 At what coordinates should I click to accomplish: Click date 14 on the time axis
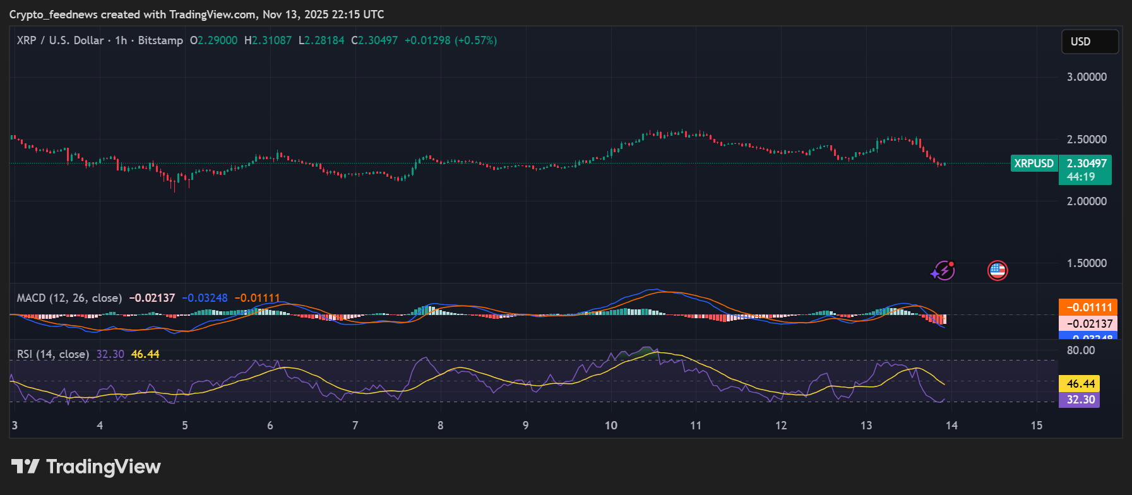(x=951, y=426)
